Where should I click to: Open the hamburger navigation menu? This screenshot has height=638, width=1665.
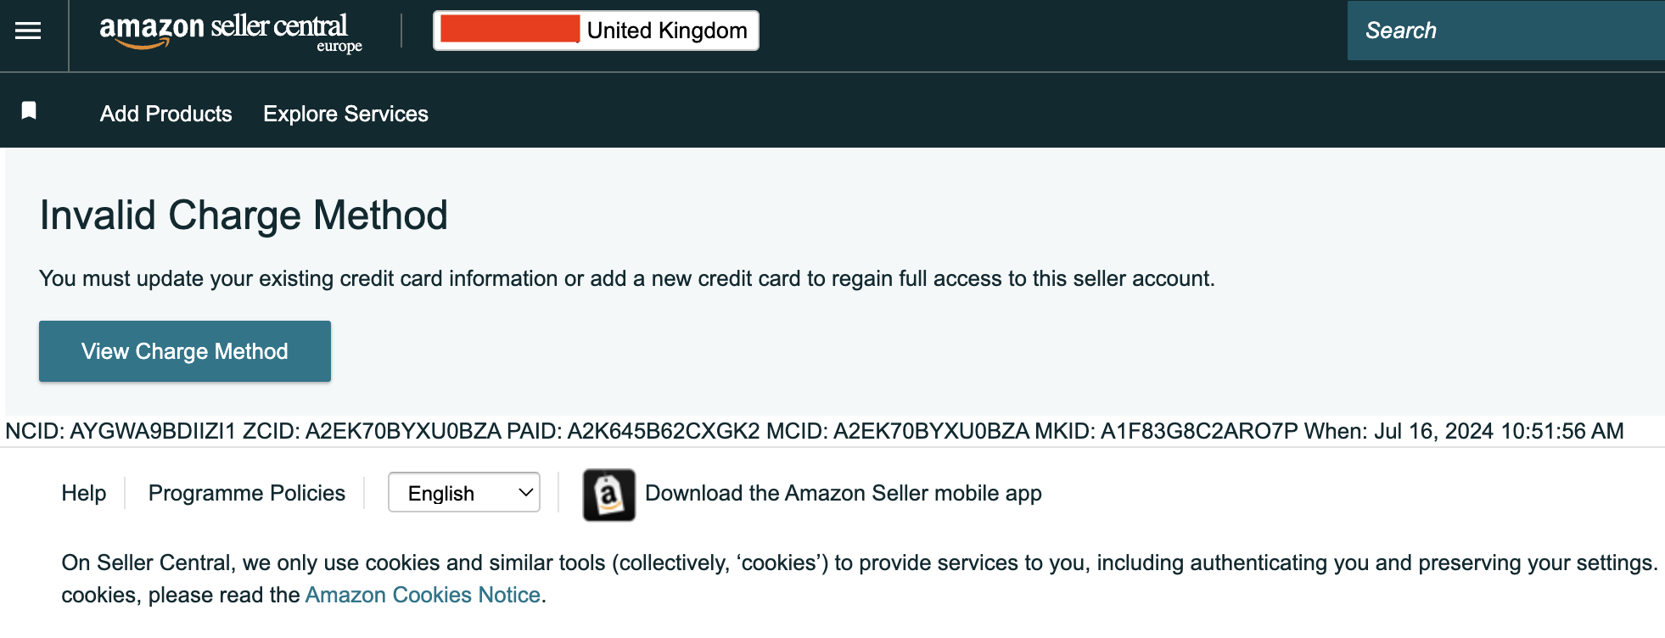28,31
